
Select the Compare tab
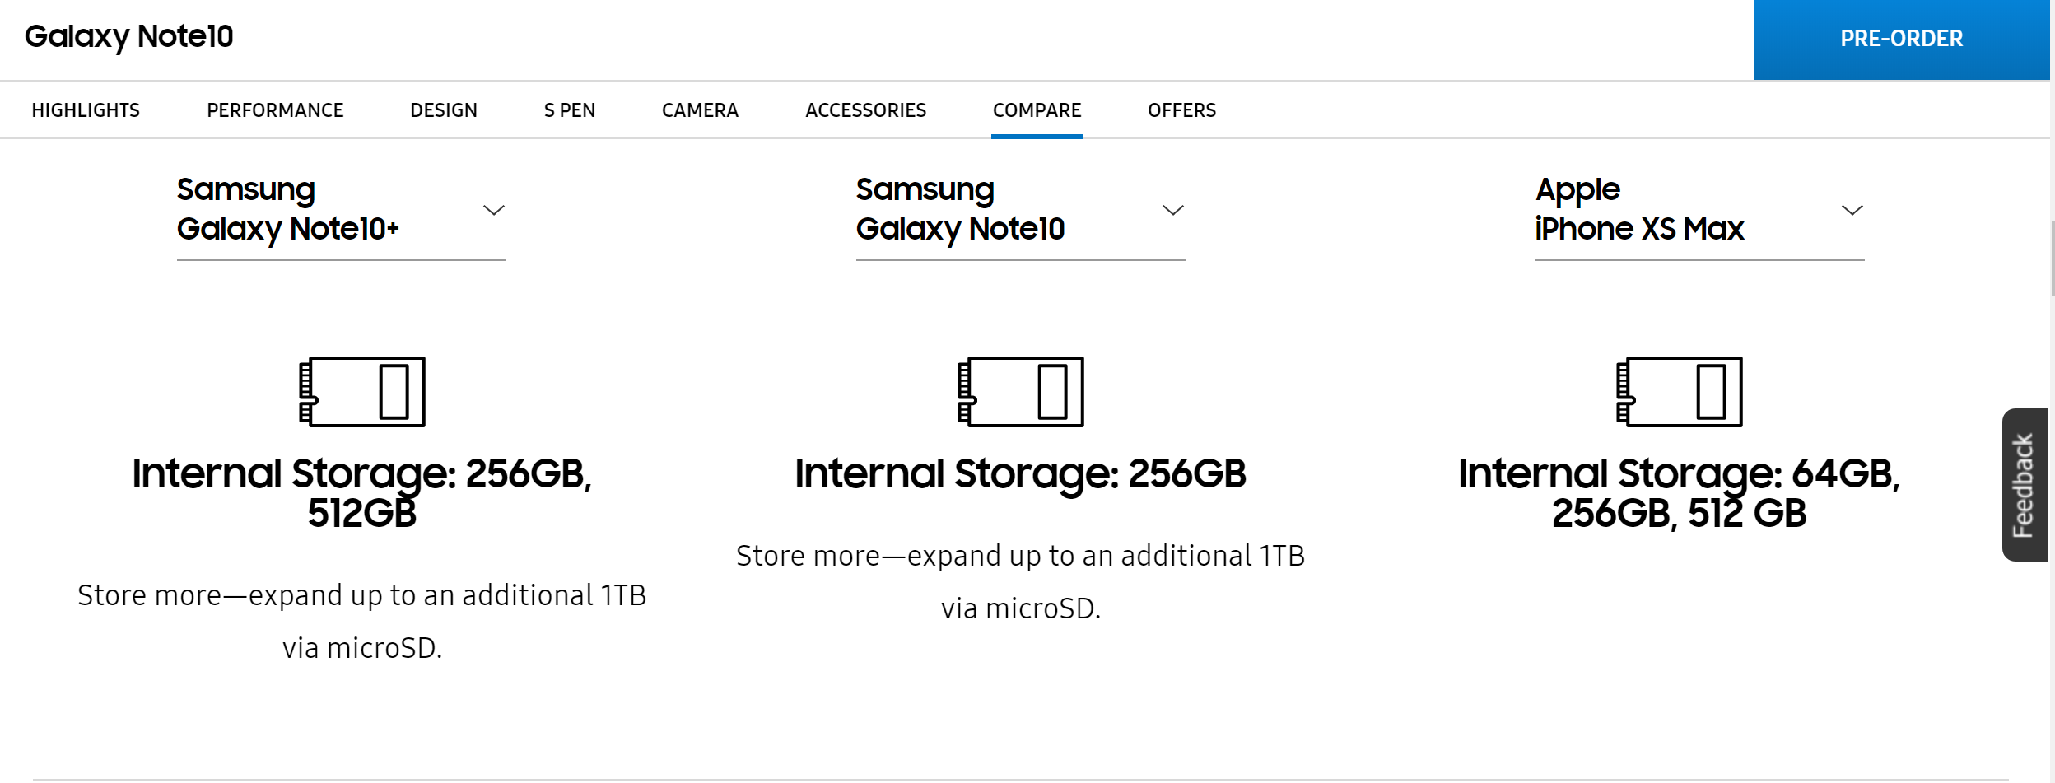(x=1037, y=110)
